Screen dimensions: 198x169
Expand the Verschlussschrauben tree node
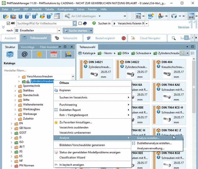19,77
